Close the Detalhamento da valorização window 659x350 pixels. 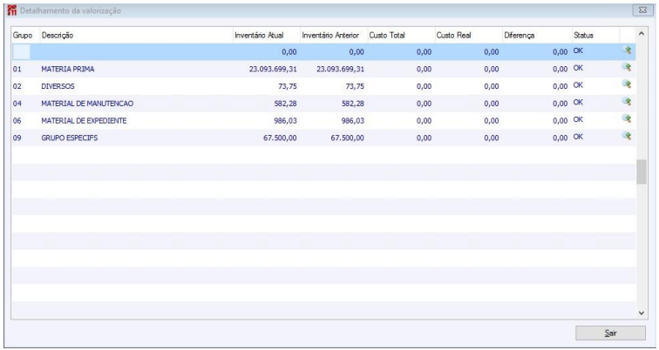pyautogui.click(x=642, y=11)
